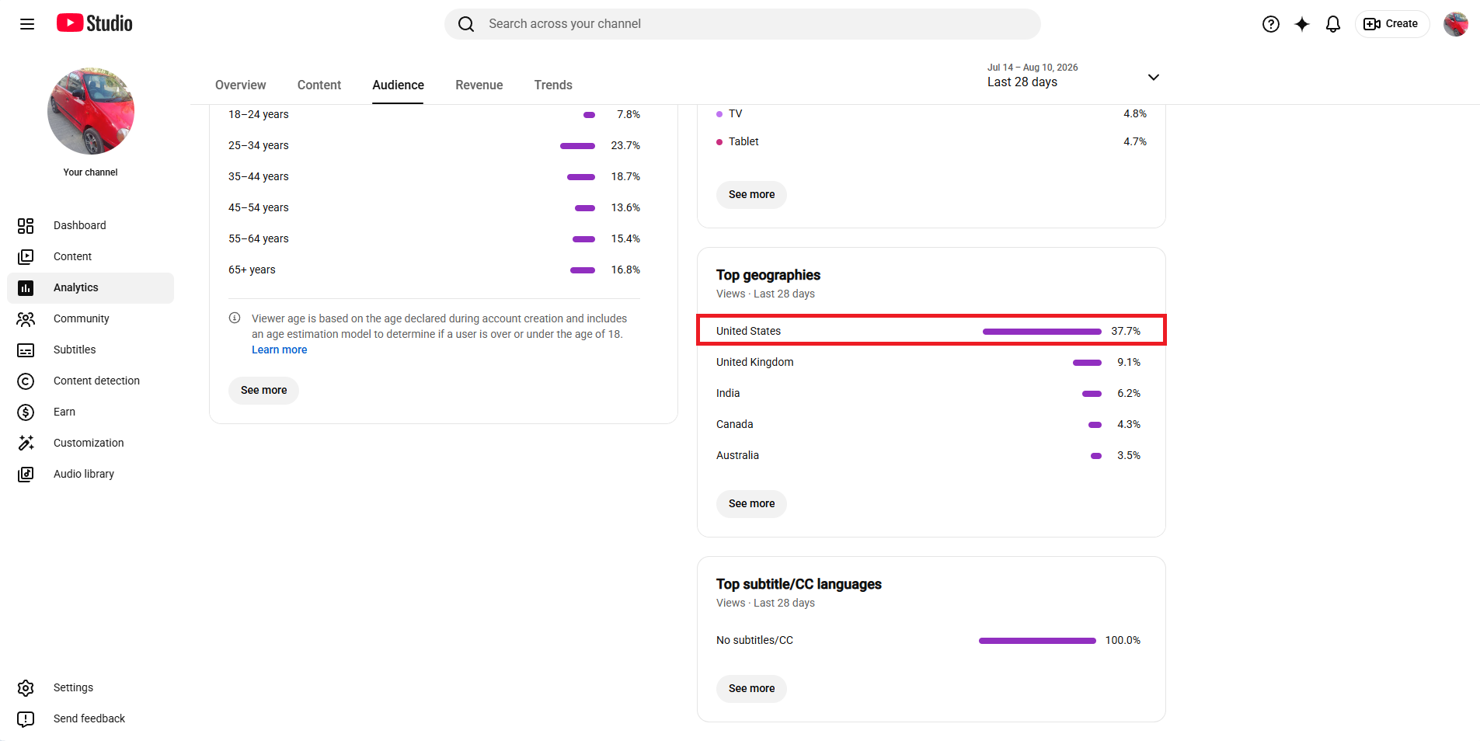1480x741 pixels.
Task: Click the Customization magic wand icon
Action: (26, 443)
